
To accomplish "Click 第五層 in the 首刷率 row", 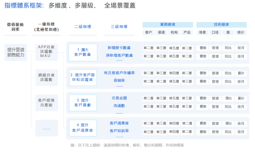I will coord(174,82).
